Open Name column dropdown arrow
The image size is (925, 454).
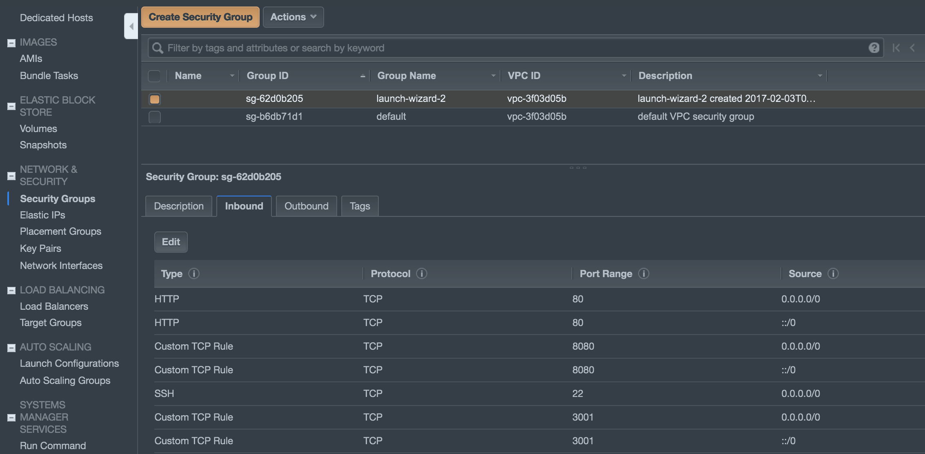pos(232,76)
